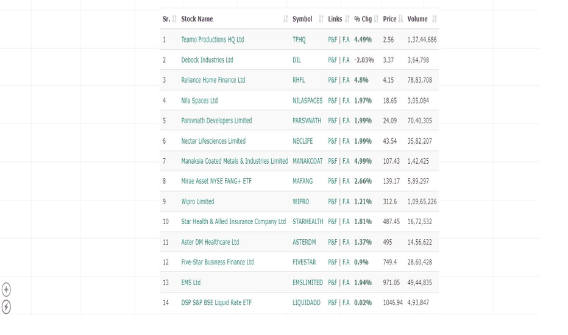The height and width of the screenshot is (335, 568).
Task: Open the MAFANG symbol link
Action: pyautogui.click(x=302, y=181)
